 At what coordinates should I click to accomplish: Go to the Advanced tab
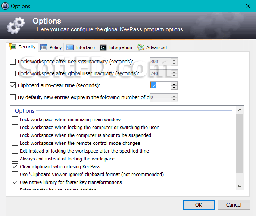151,47
